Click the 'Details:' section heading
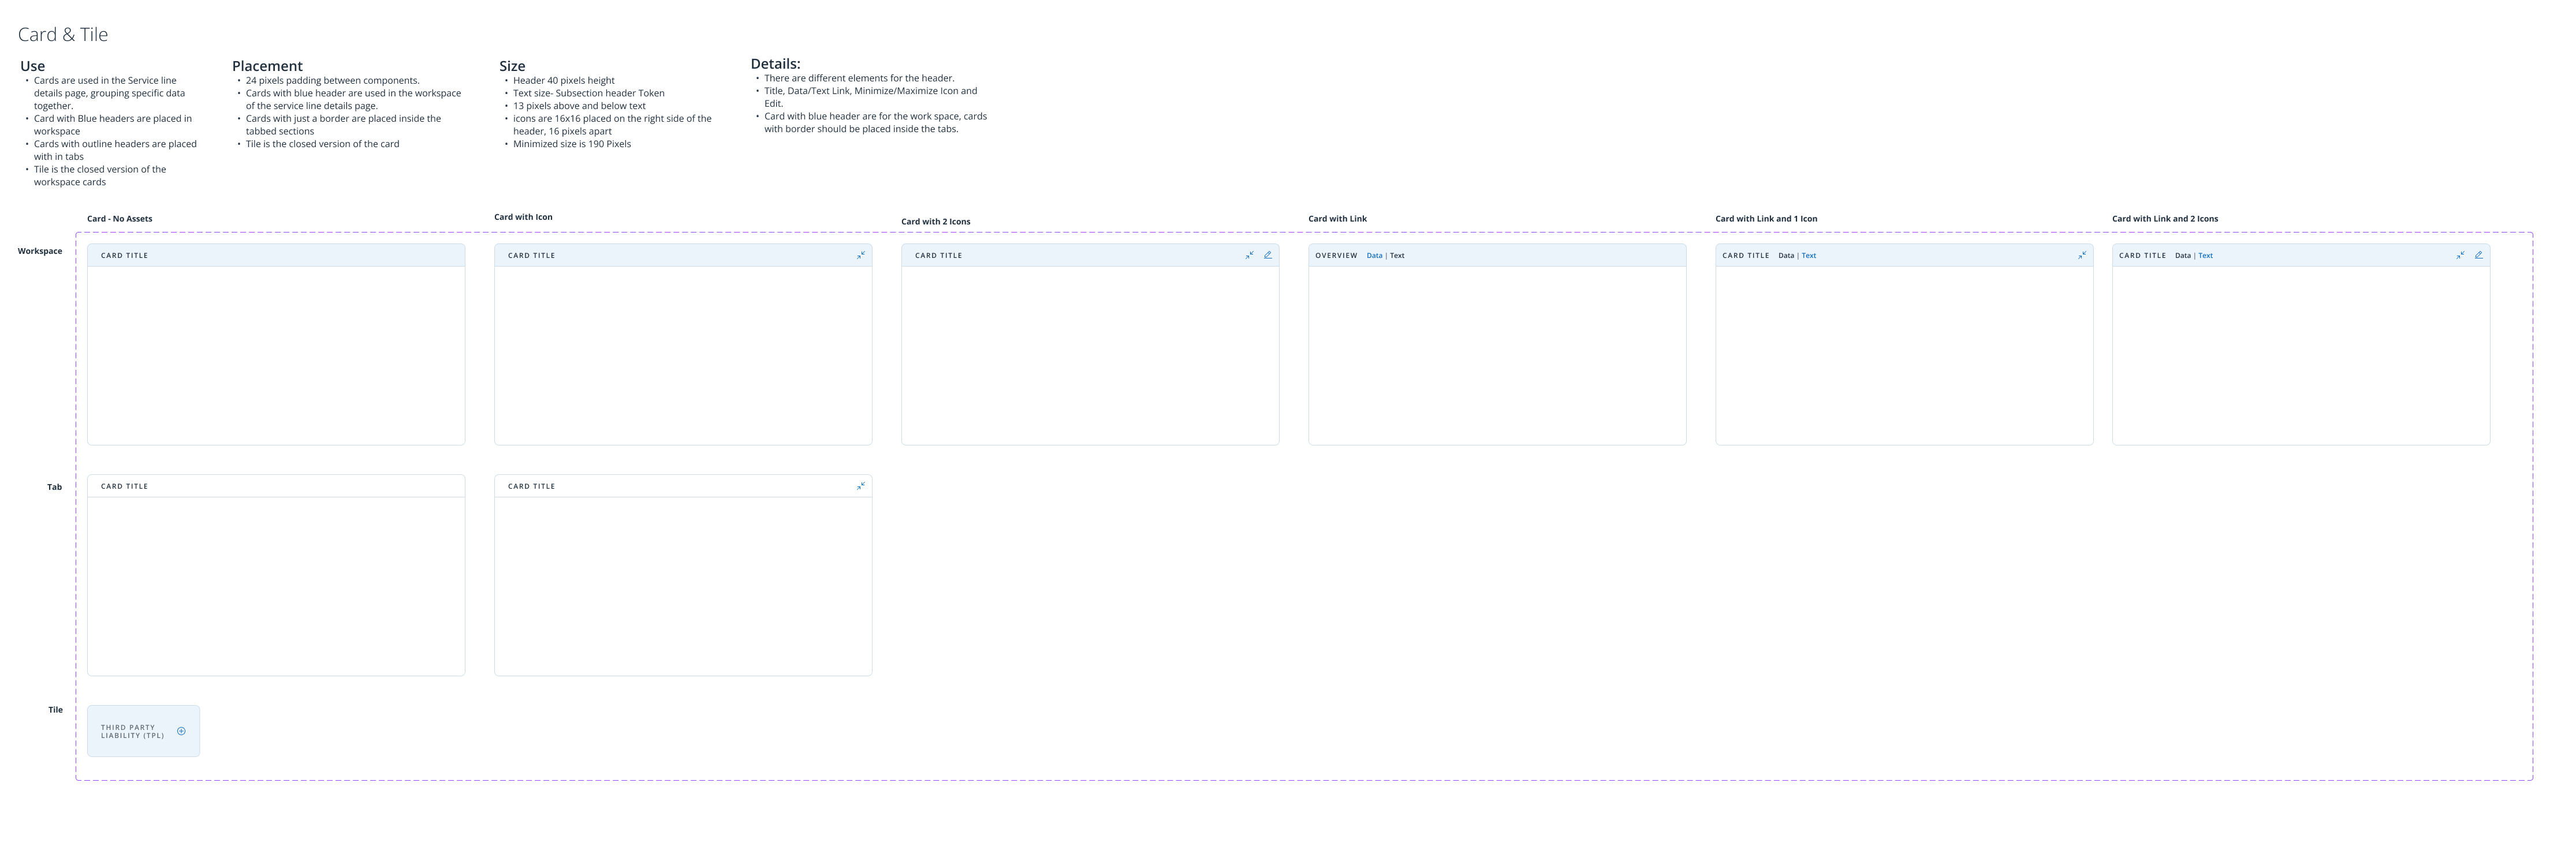 click(x=775, y=64)
